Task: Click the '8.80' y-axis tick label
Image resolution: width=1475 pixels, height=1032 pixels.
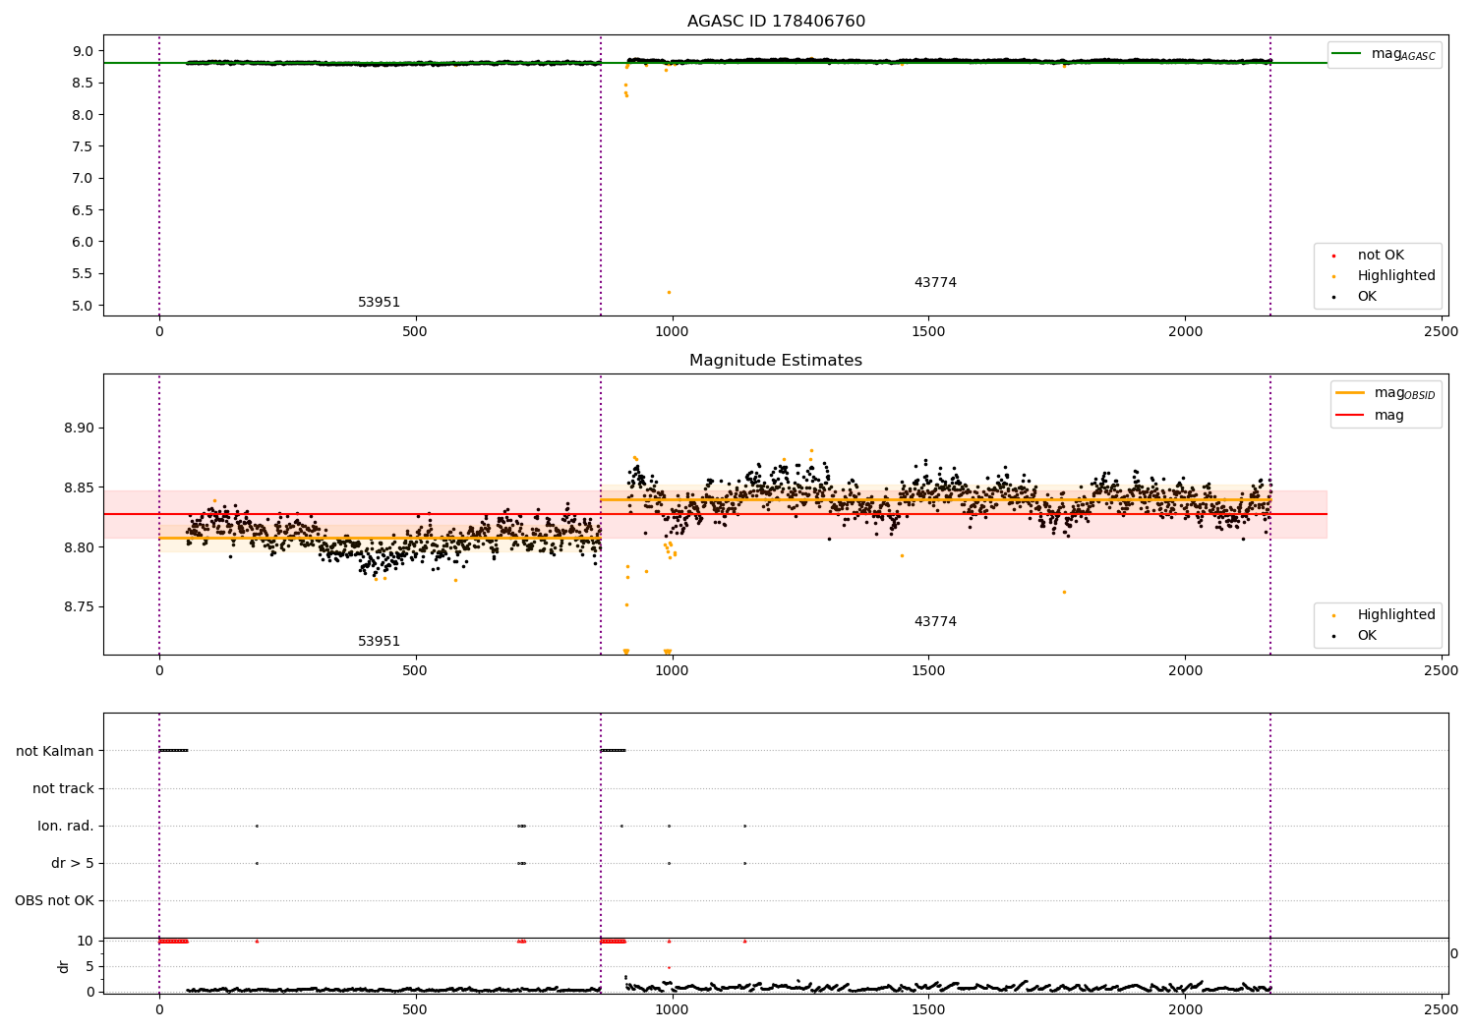Action: coord(81,547)
